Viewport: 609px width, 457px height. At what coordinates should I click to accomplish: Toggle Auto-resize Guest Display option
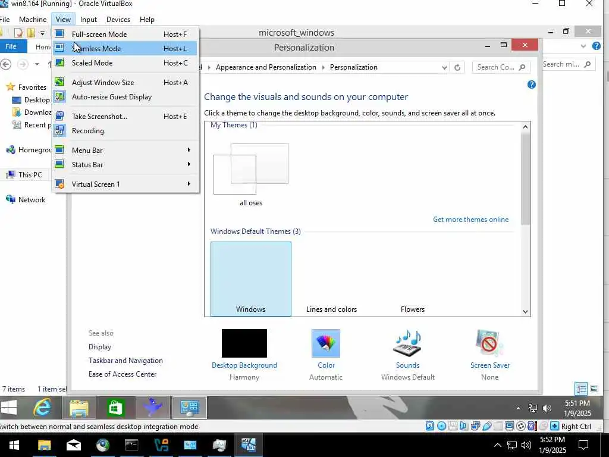click(x=125, y=97)
